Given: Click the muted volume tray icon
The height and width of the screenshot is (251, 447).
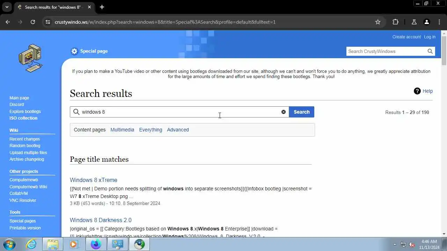Looking at the screenshot, I should [x=412, y=245].
